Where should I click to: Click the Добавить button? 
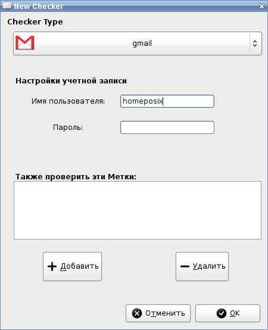73,266
